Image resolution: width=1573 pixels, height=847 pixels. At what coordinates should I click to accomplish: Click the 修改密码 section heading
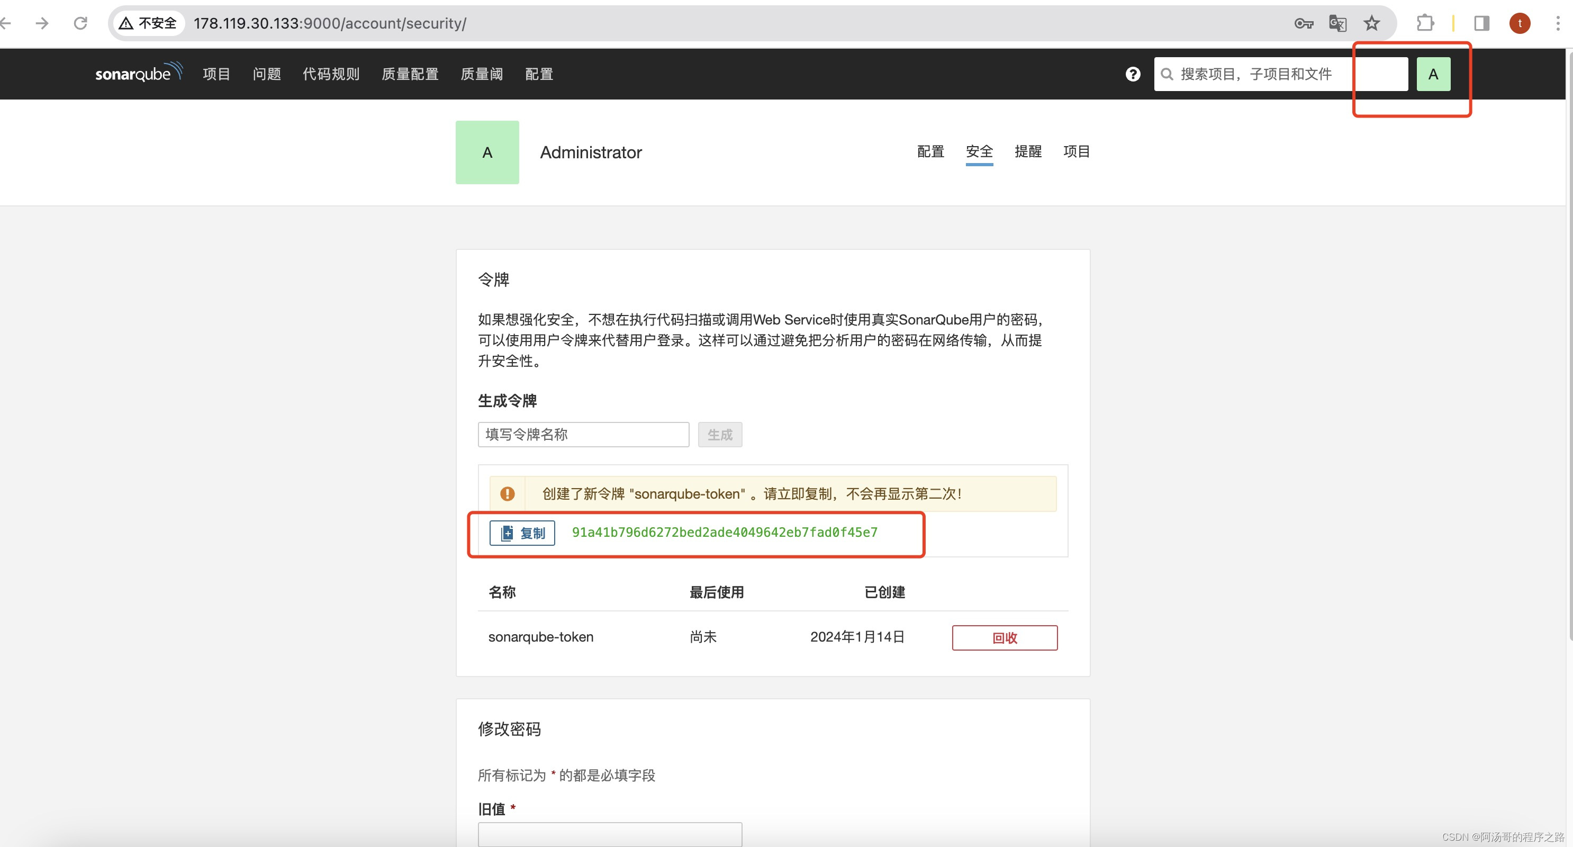[509, 728]
